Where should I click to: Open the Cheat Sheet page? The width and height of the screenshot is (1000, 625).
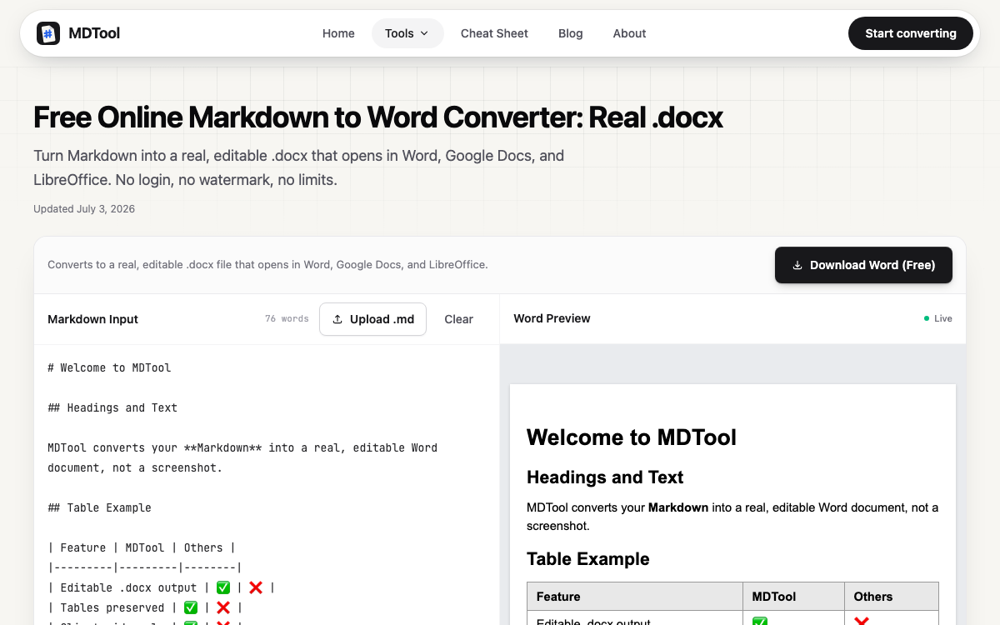[494, 33]
